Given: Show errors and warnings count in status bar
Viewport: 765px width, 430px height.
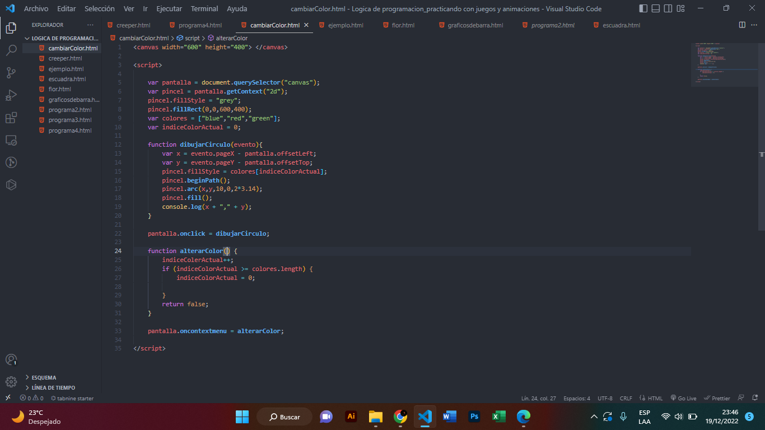Looking at the screenshot, I should [31, 398].
